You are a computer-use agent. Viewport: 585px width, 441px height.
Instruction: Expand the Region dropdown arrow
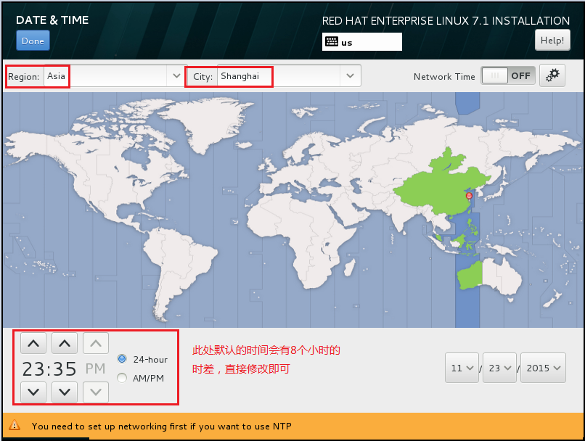pos(177,76)
